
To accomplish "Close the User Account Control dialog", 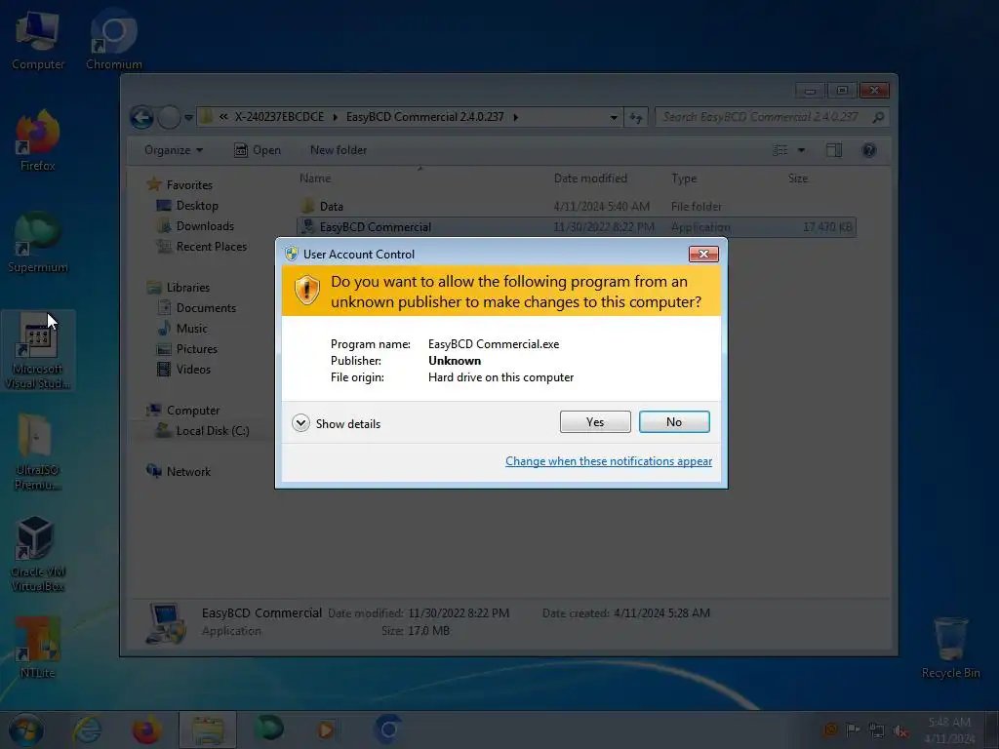I will [703, 255].
